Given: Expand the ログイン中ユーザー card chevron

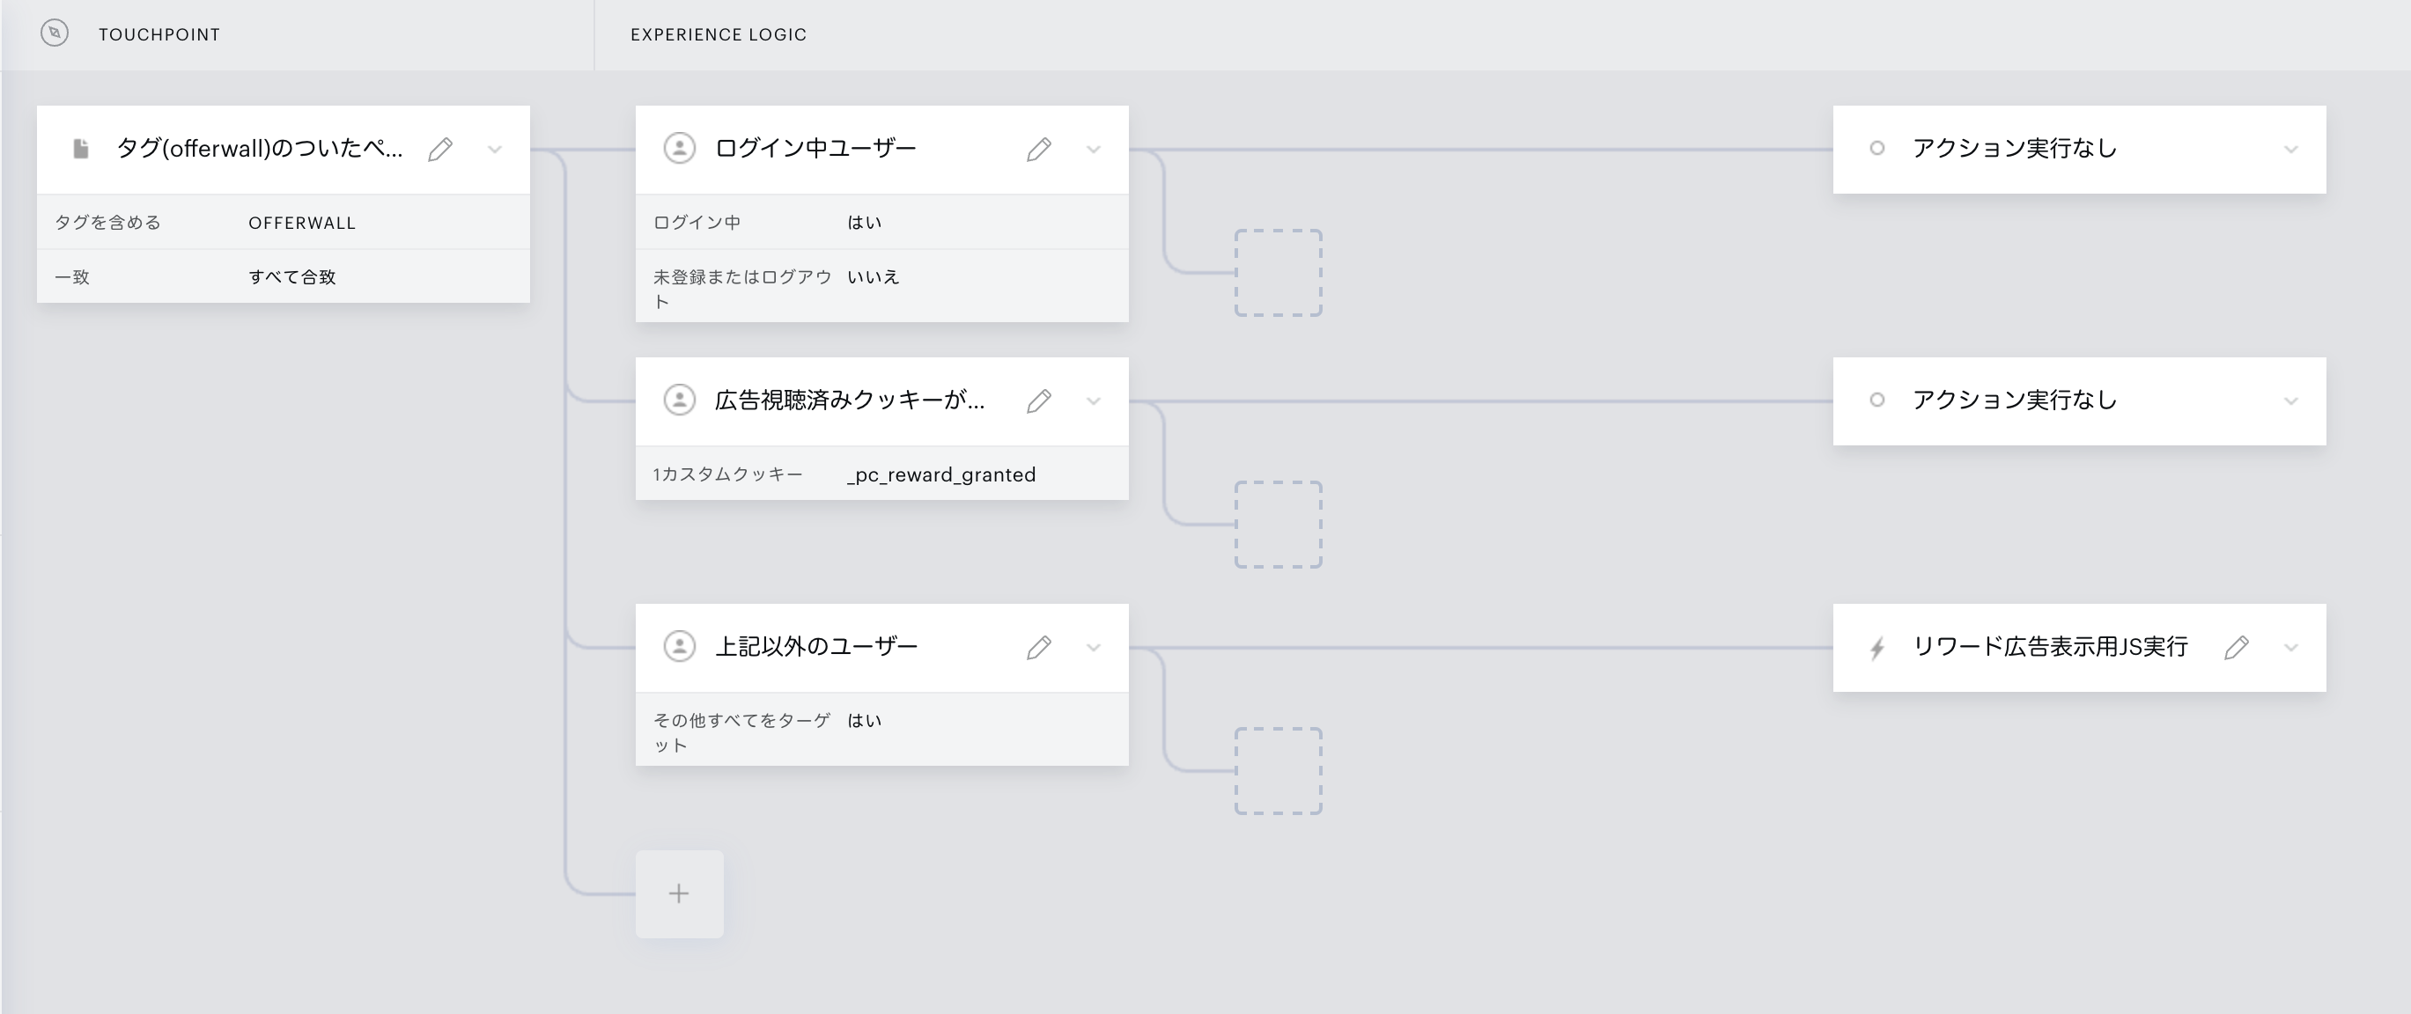Looking at the screenshot, I should [1093, 150].
